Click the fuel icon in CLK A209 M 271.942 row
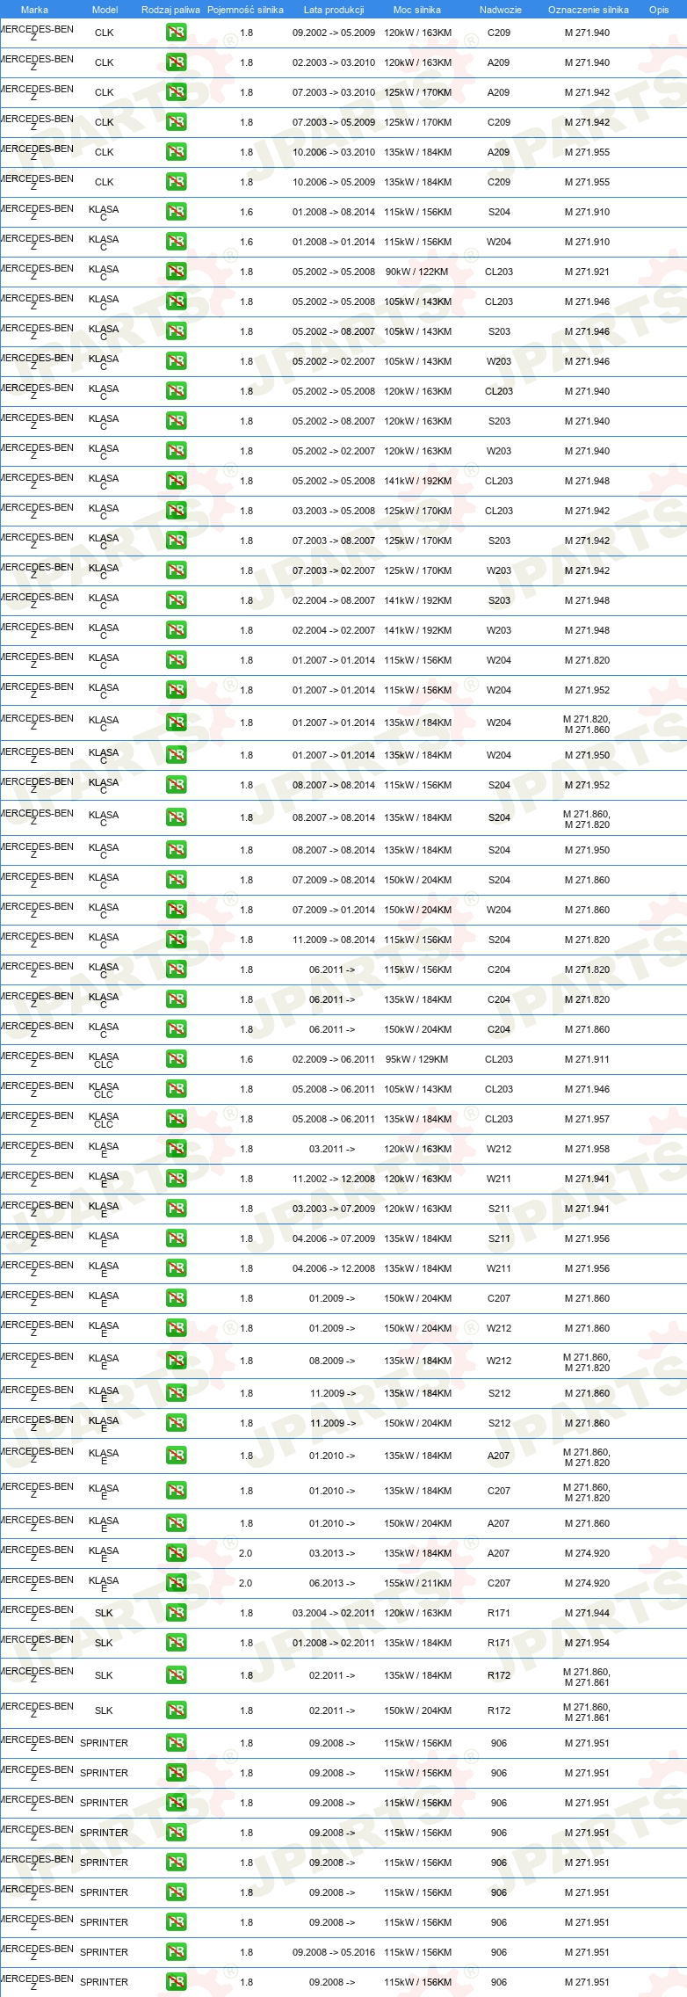This screenshot has height=1997, width=687. [176, 93]
